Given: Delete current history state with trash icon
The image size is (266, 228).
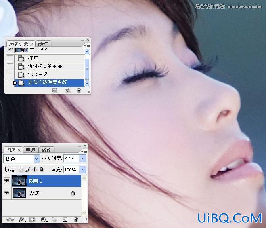Looking at the screenshot, I should [79, 90].
